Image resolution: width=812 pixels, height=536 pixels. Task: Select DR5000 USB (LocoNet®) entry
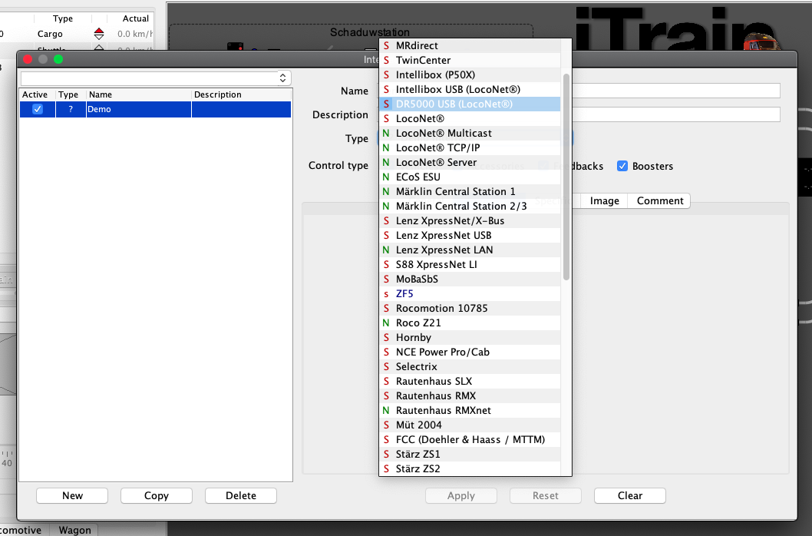click(x=470, y=104)
